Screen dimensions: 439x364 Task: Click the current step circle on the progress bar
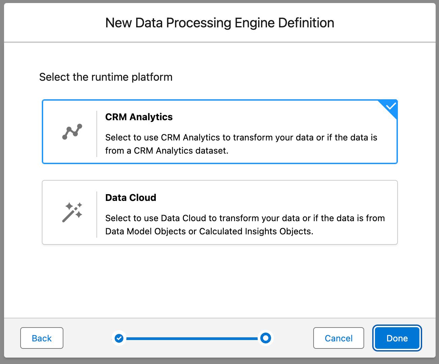coord(266,338)
